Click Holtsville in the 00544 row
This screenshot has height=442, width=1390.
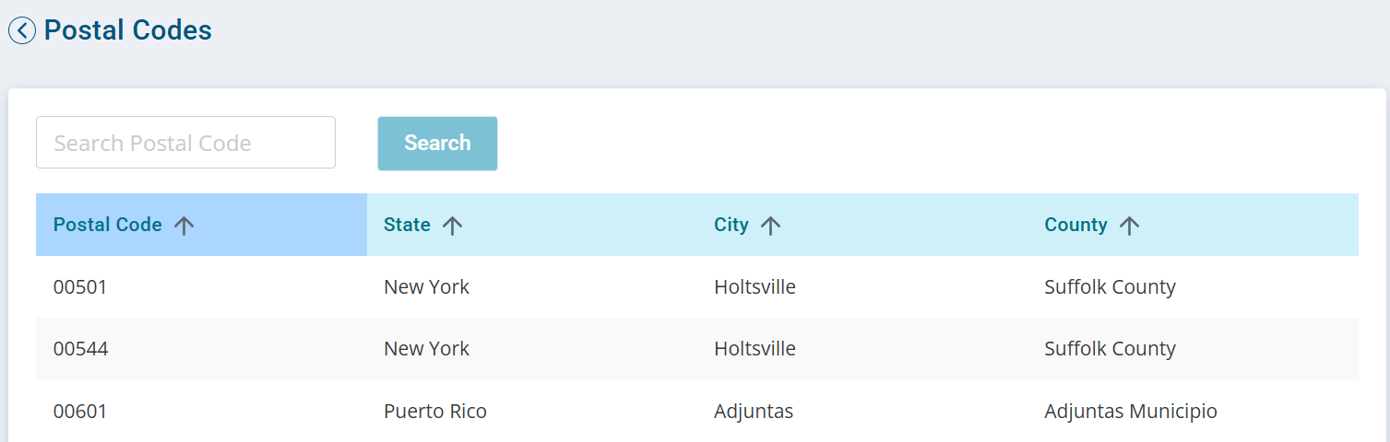click(754, 349)
